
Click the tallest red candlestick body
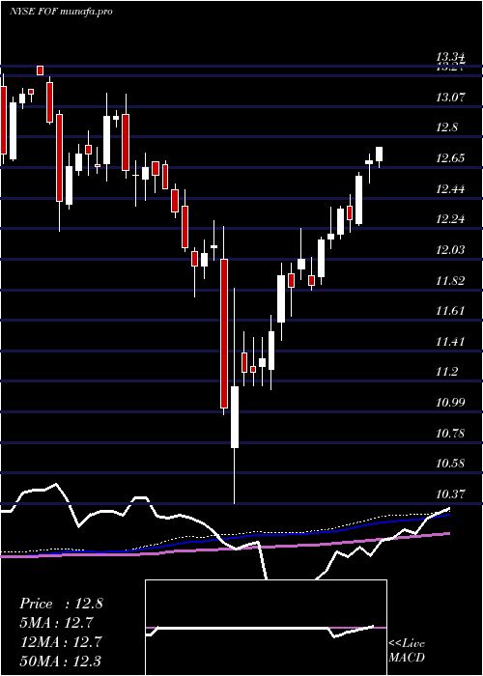point(224,333)
